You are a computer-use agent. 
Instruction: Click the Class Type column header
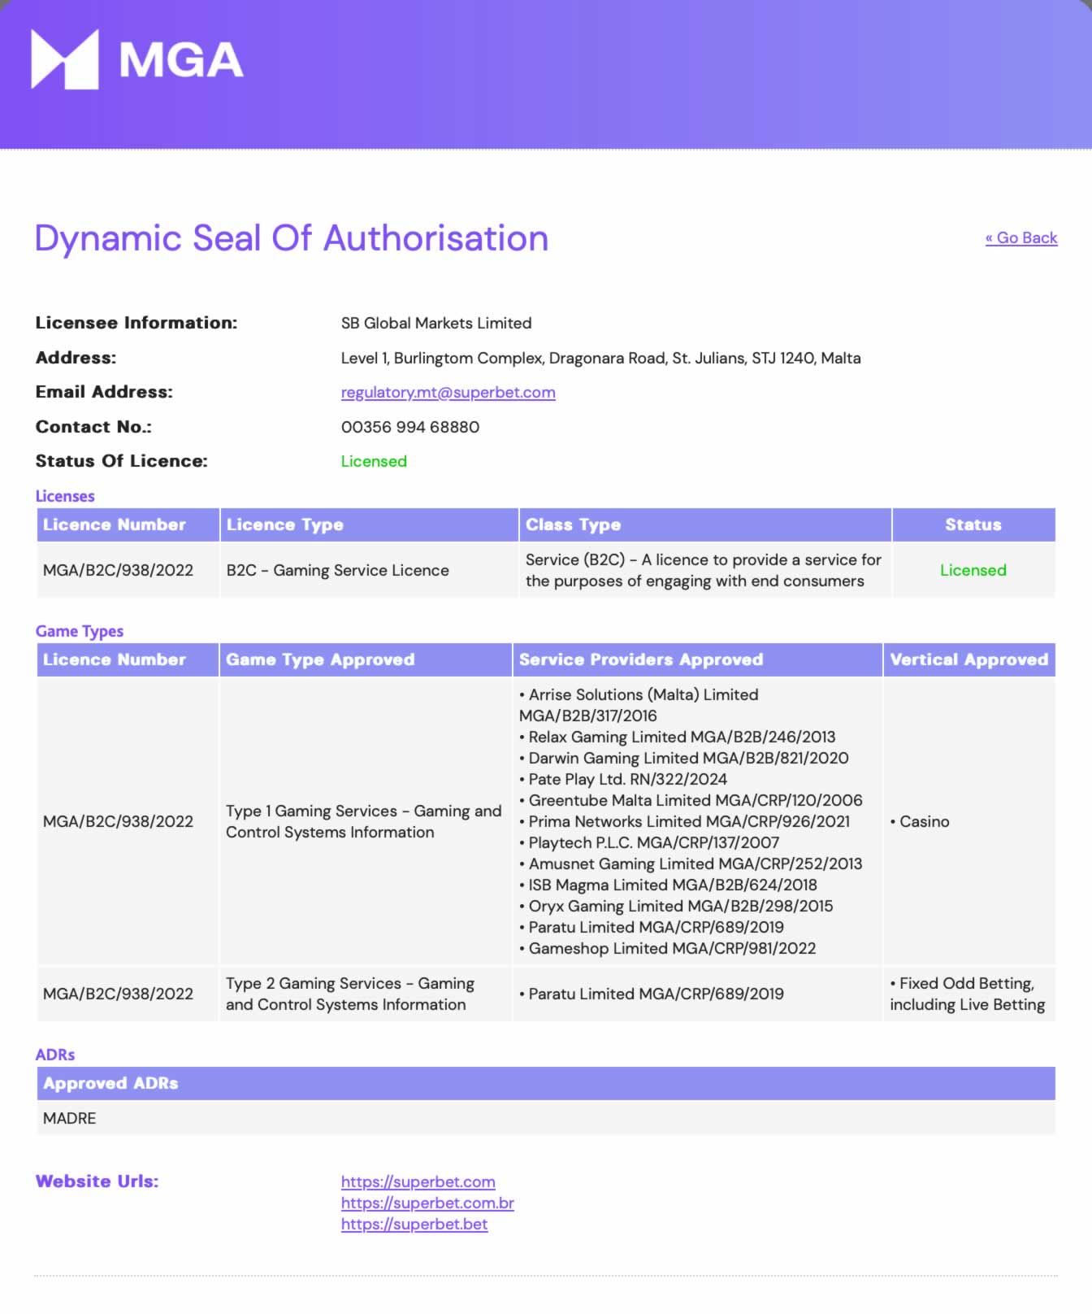[704, 524]
